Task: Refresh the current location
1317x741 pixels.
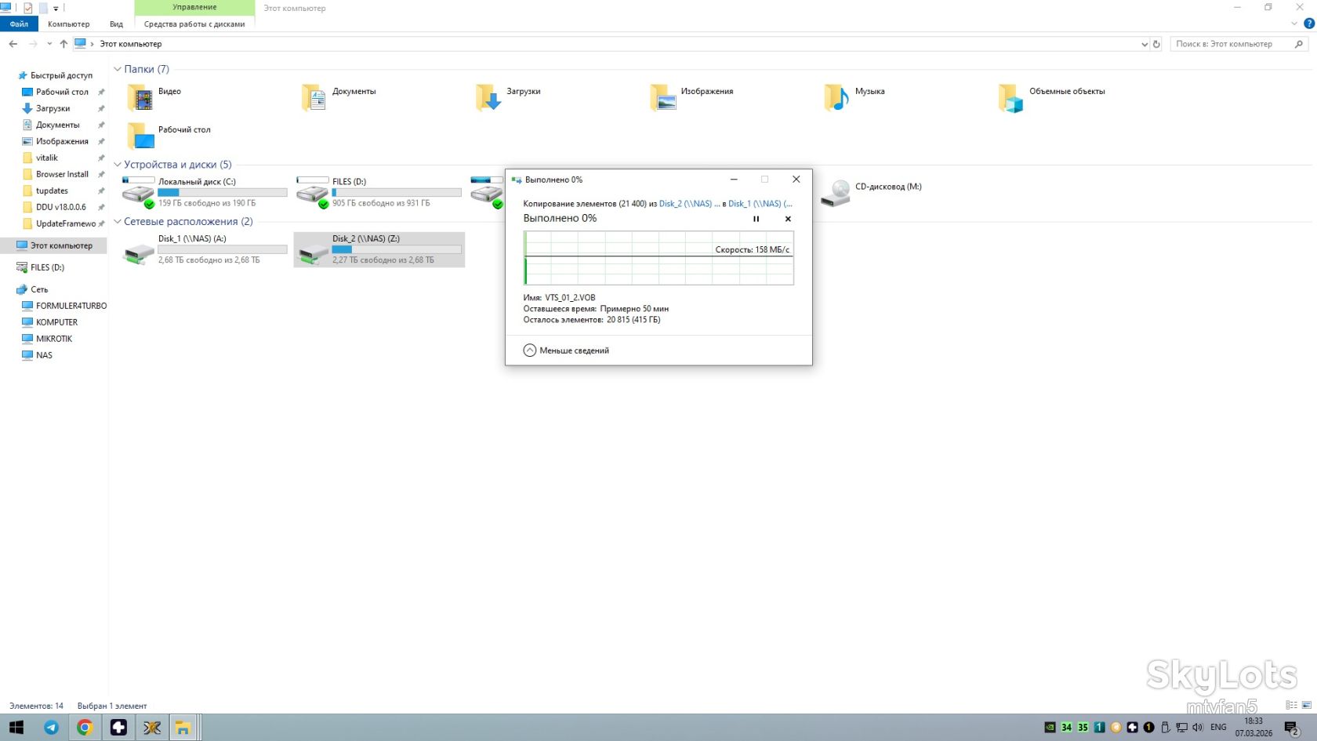Action: click(1156, 44)
